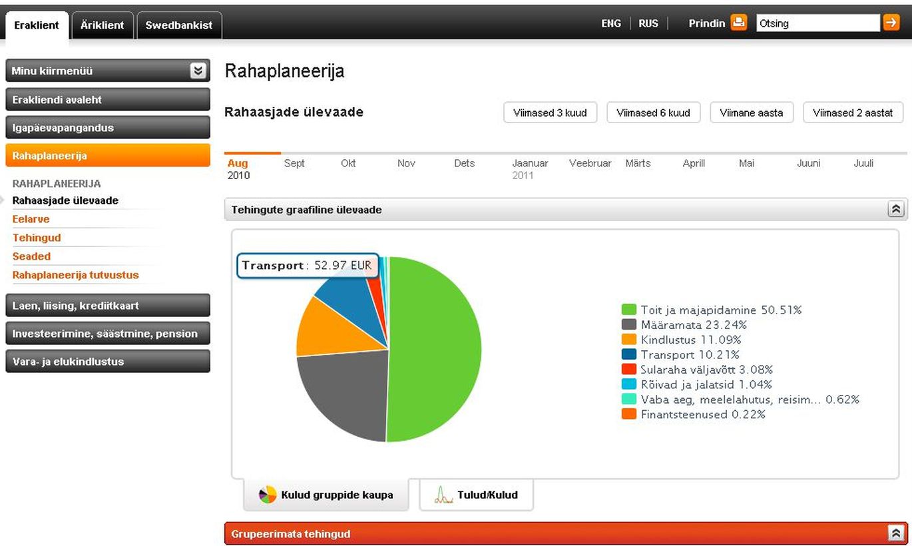Image resolution: width=912 pixels, height=546 pixels.
Task: Select Aug 2010 on the timeline
Action: point(238,169)
